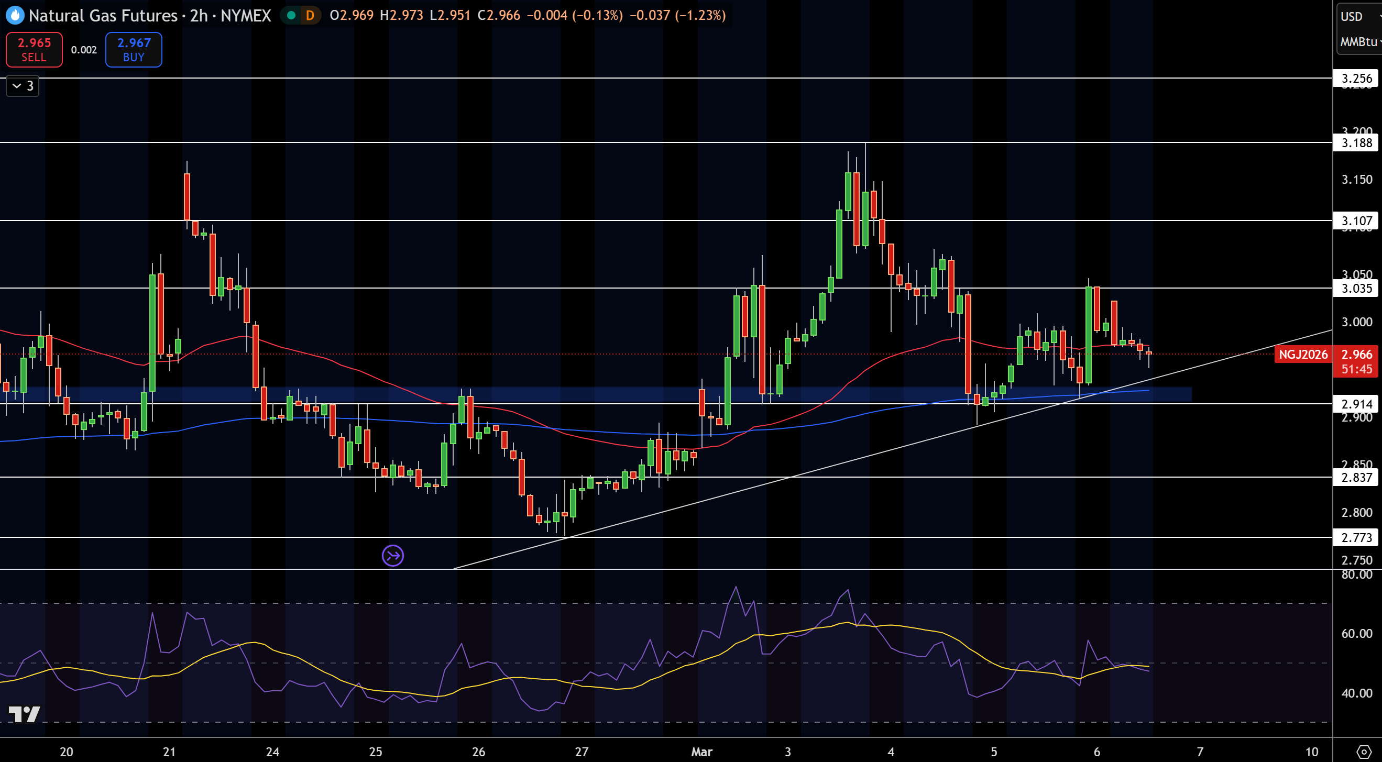Click the NGJ2026 price label
Image resolution: width=1382 pixels, height=762 pixels.
1303,355
